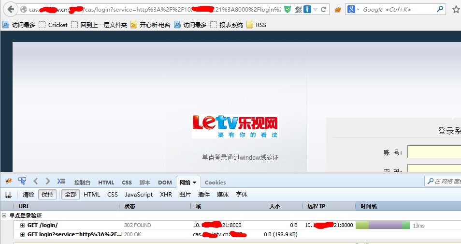Click the magnifier icon in Google search box
This screenshot has width=461, height=244.
440,9
